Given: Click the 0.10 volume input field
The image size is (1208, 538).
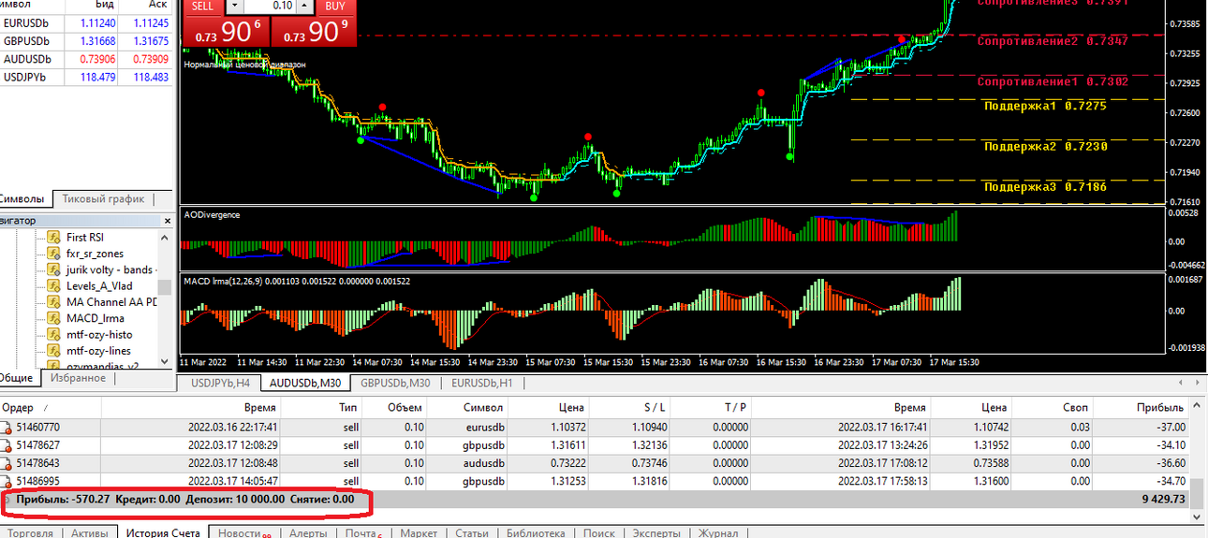Looking at the screenshot, I should click(x=272, y=6).
